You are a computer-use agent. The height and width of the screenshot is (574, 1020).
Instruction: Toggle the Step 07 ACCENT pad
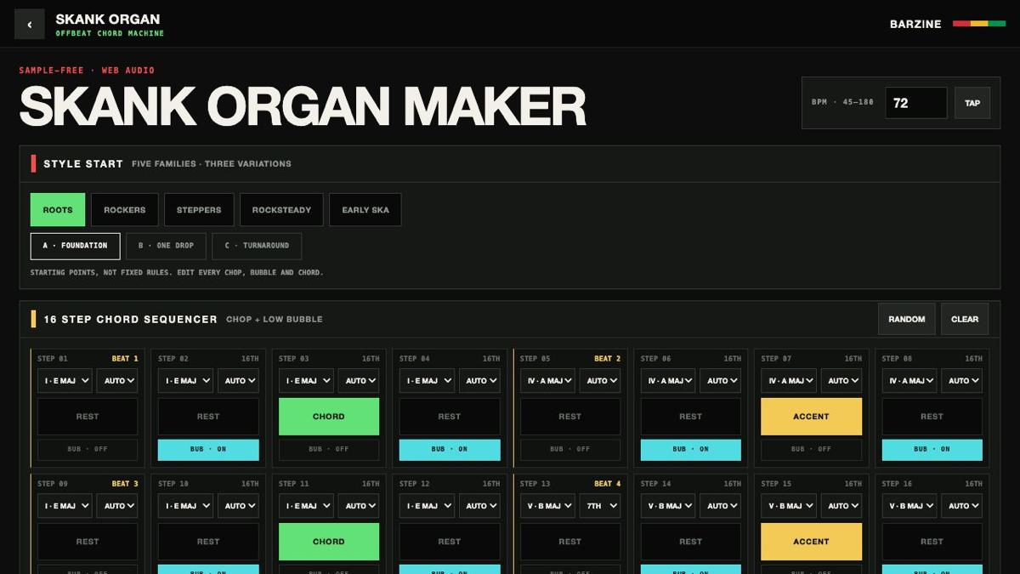point(811,417)
